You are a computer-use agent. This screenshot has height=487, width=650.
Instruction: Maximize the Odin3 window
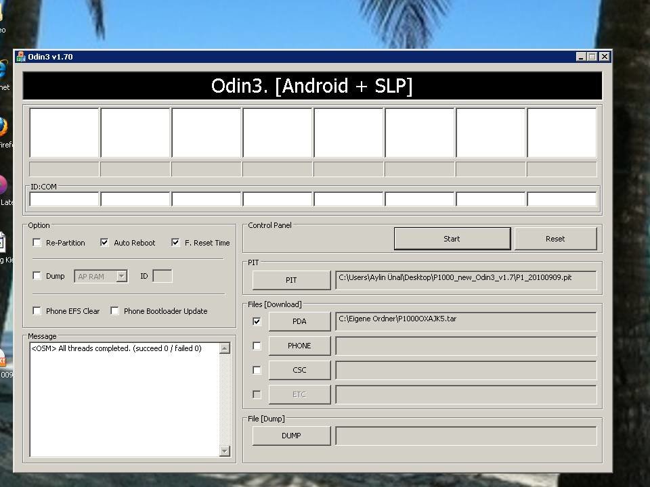pyautogui.click(x=592, y=57)
